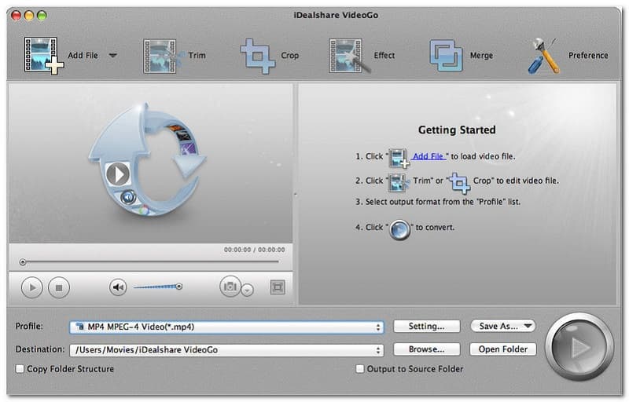Expand the Add File dropdown arrow
629x402 pixels.
(x=112, y=56)
